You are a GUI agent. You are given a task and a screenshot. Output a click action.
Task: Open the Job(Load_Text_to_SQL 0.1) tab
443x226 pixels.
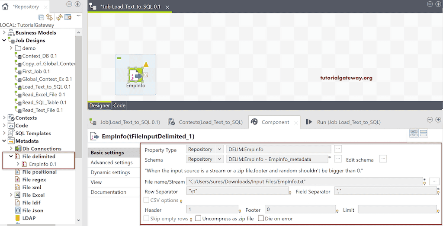coord(125,122)
